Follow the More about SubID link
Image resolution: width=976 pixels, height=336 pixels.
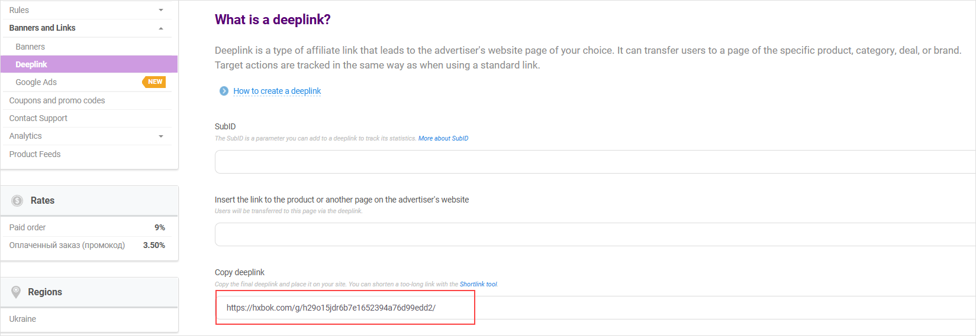point(443,138)
